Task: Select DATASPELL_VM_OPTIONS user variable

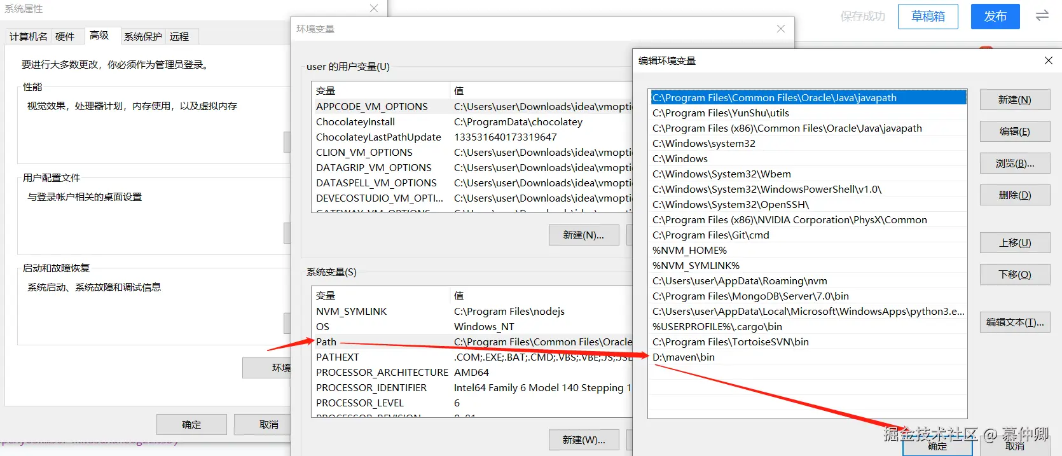Action: [x=472, y=183]
